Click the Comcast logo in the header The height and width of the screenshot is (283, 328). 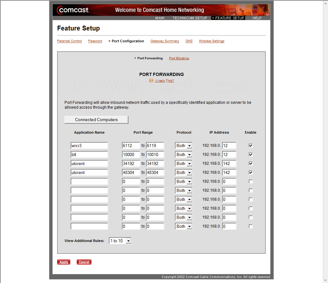(73, 10)
